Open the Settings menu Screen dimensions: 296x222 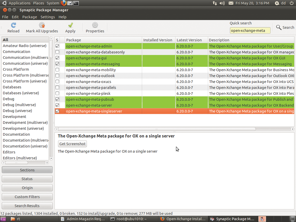[48, 17]
